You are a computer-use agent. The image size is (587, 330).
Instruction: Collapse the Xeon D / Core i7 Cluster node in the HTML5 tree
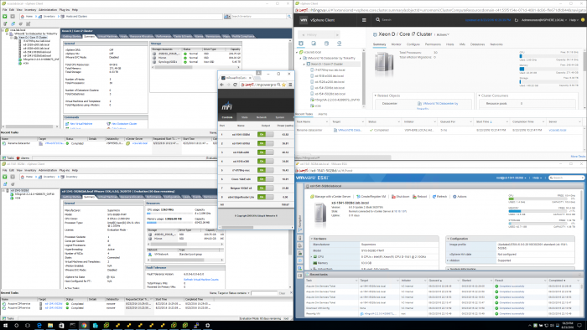(x=304, y=64)
